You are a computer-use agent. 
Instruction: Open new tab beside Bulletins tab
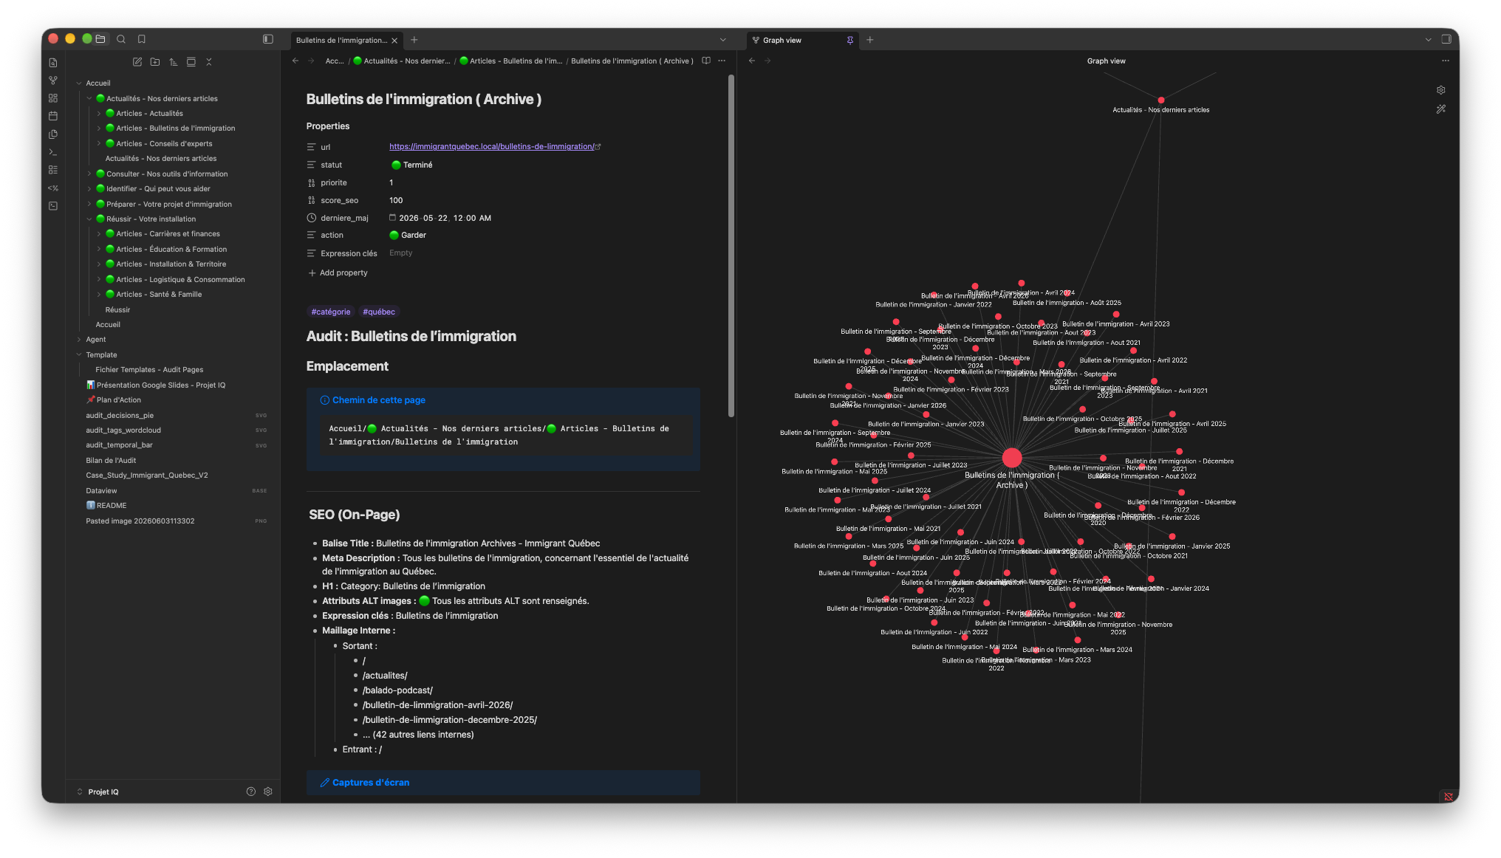pos(414,40)
